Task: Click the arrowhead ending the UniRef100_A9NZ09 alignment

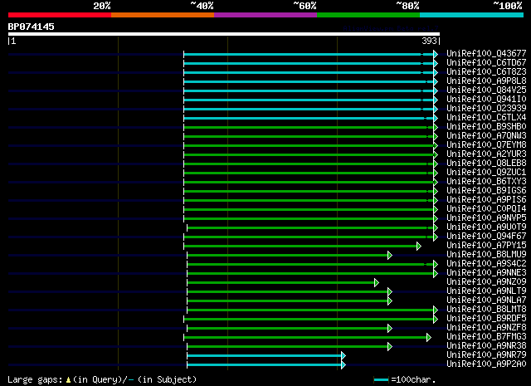Action: coord(376,283)
